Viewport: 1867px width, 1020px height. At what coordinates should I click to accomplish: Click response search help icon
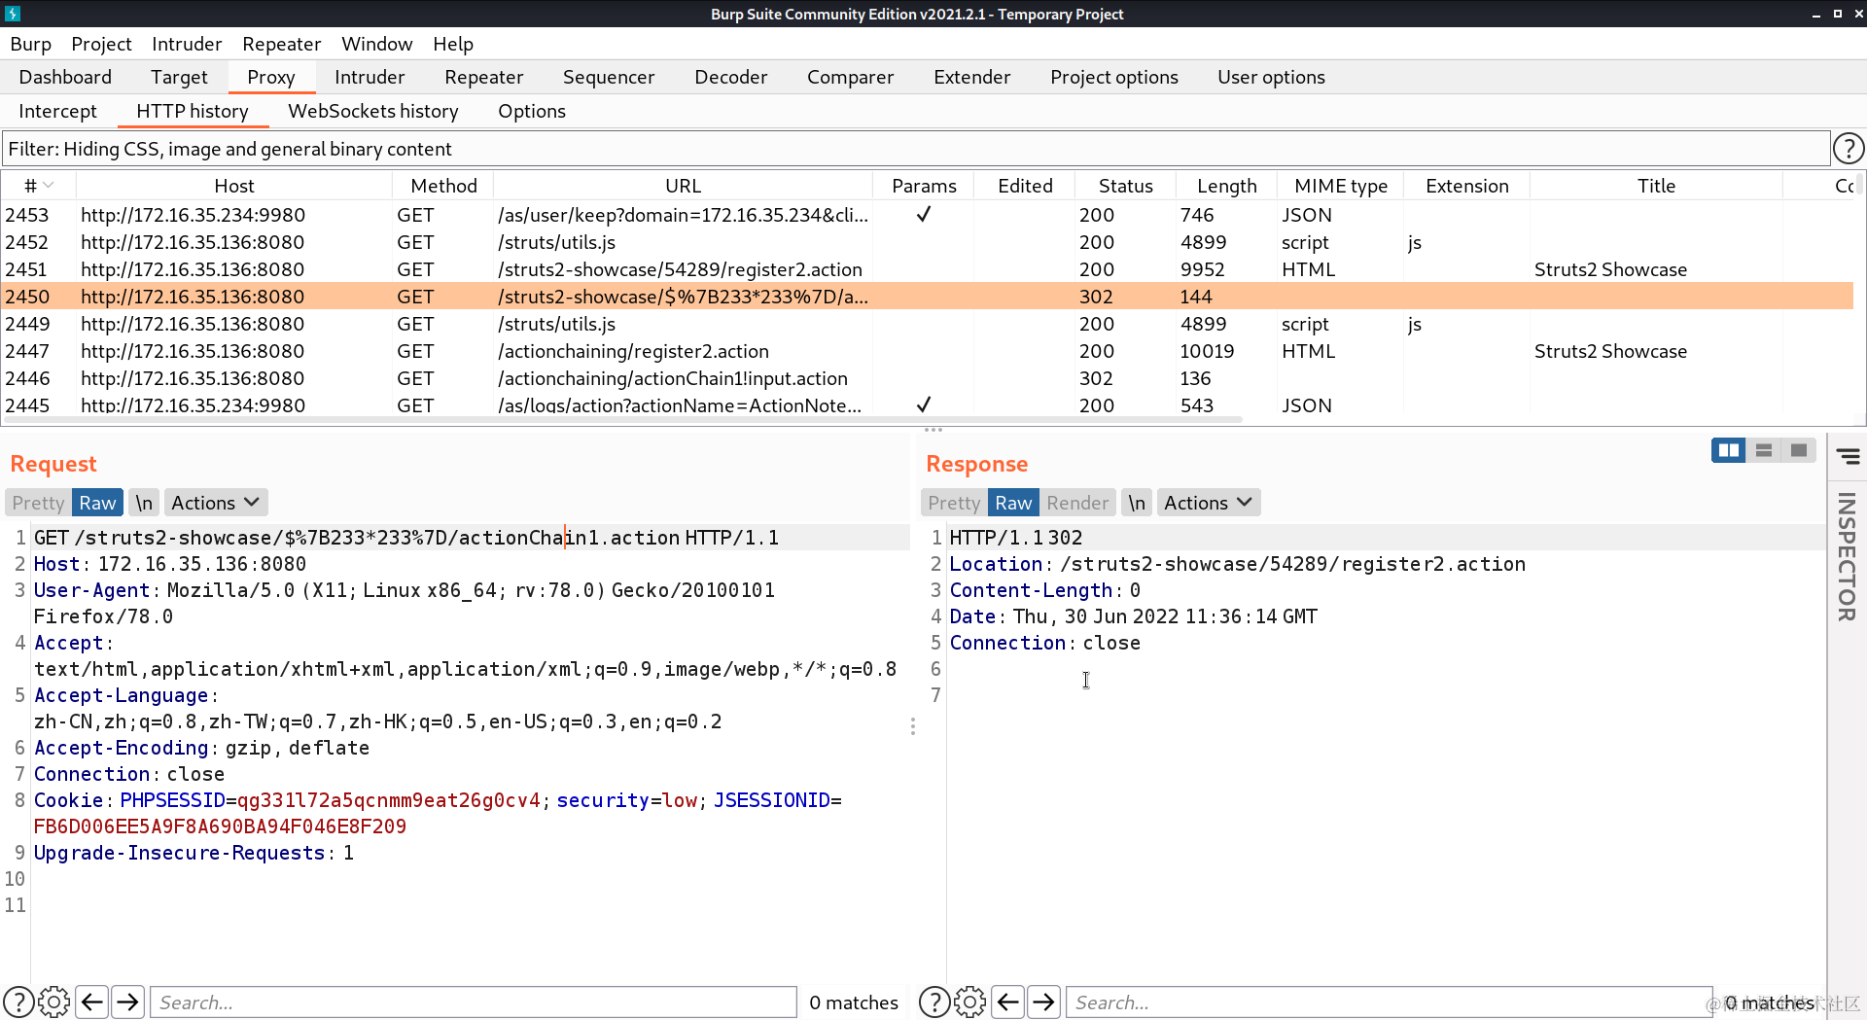934,1002
